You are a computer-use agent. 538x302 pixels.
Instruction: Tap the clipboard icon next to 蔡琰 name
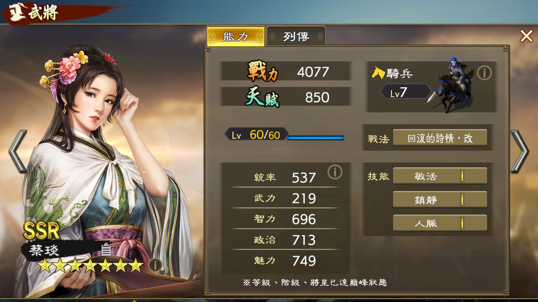(106, 249)
